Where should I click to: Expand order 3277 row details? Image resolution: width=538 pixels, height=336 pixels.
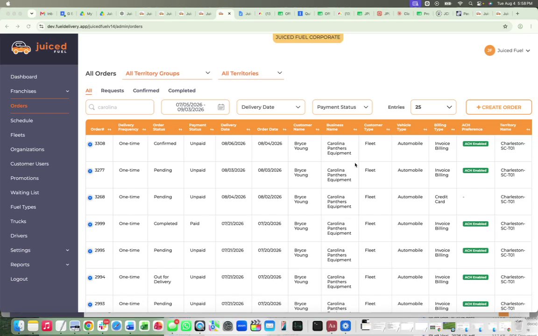[90, 171]
